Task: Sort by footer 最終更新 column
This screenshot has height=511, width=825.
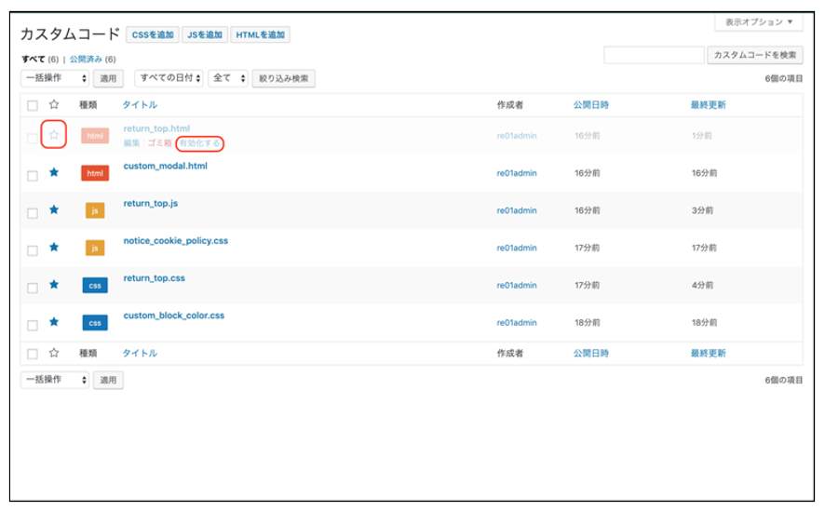Action: tap(709, 353)
